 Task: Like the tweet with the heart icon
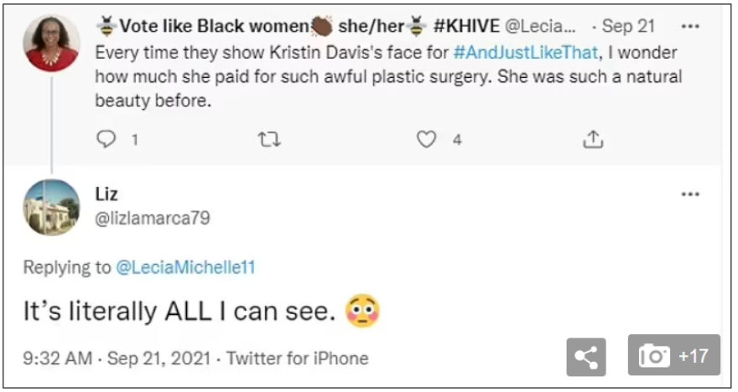[427, 139]
